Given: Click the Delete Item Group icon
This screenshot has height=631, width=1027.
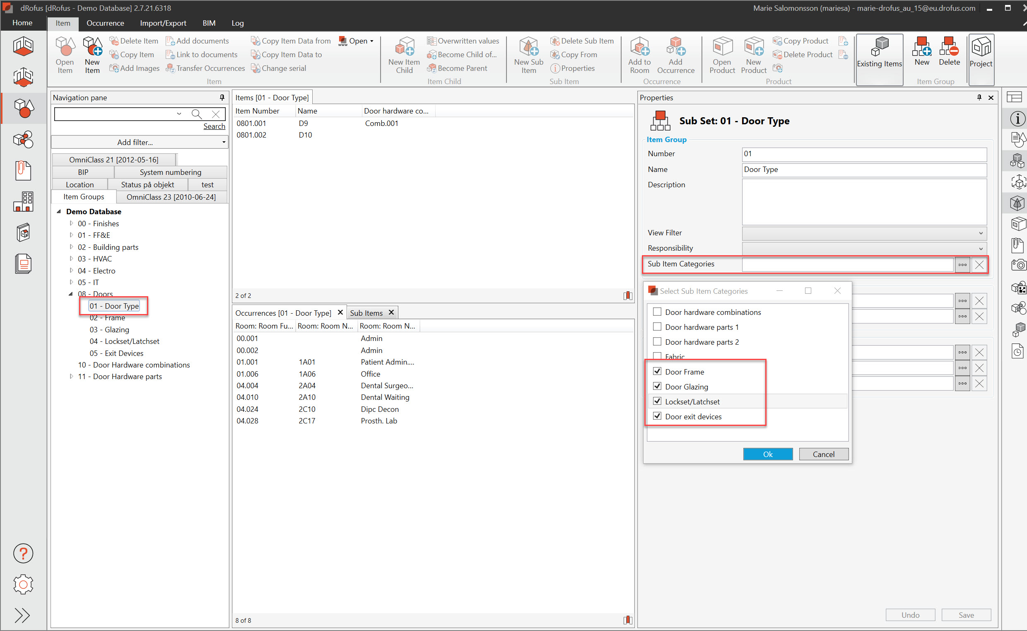Looking at the screenshot, I should (949, 51).
